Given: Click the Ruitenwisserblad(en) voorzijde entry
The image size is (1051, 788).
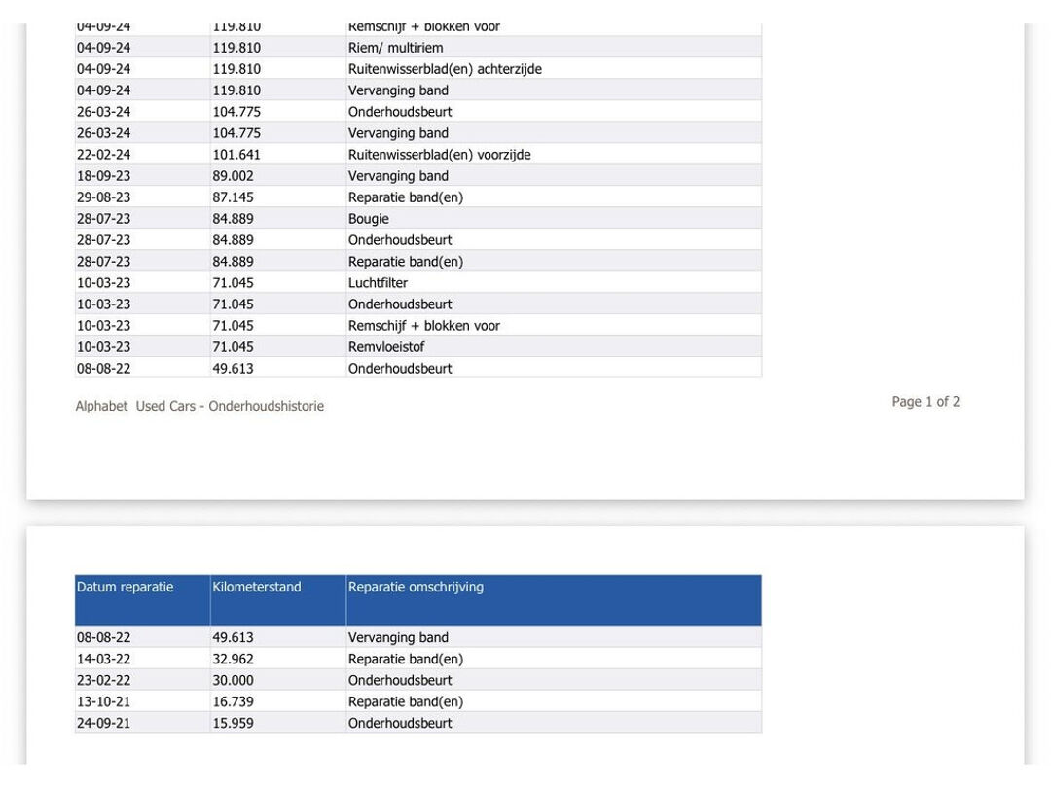Looking at the screenshot, I should [x=439, y=155].
